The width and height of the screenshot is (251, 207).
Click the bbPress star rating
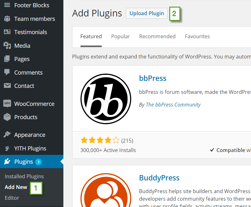coord(100,140)
